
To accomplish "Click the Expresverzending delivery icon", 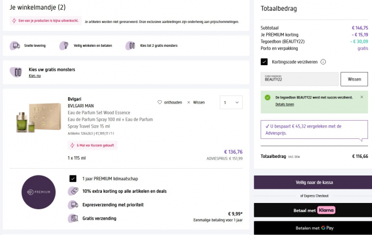I will (73, 204).
